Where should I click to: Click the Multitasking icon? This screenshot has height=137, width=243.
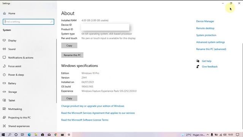4,109
